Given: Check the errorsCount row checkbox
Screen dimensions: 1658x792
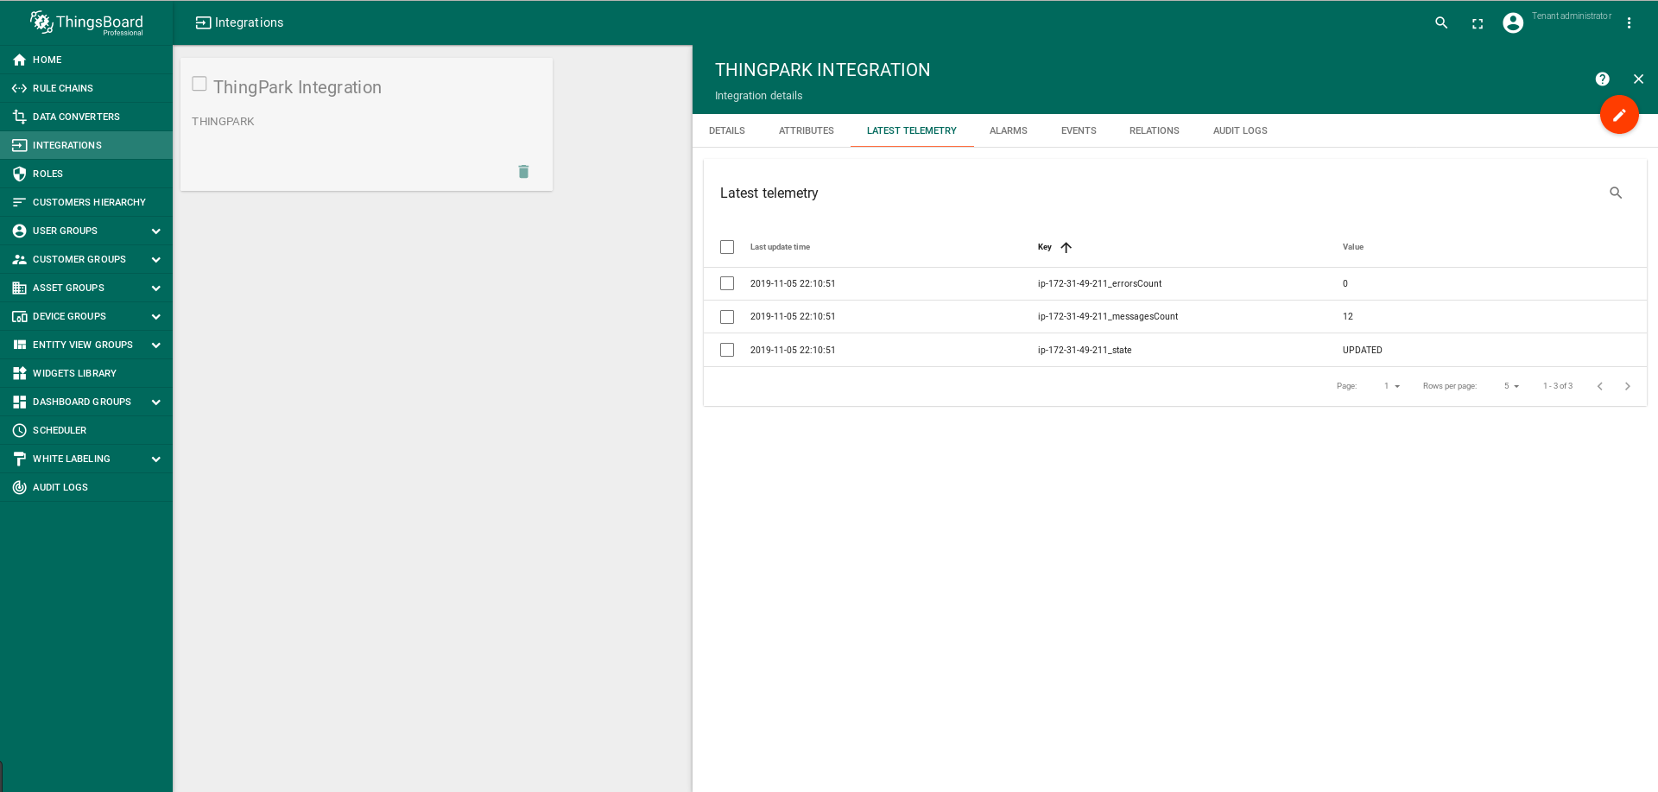Looking at the screenshot, I should (727, 283).
